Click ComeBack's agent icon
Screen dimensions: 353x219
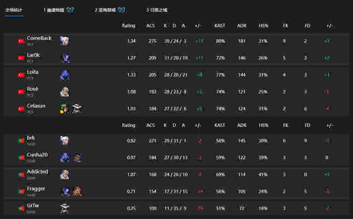[65, 41]
